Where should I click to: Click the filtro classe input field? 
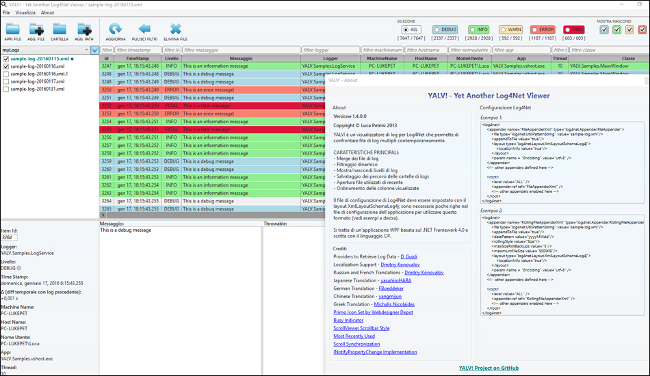[x=610, y=50]
